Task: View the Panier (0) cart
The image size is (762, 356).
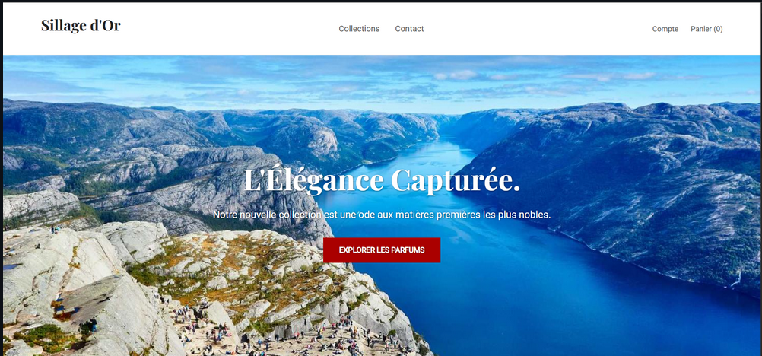Action: (x=706, y=29)
